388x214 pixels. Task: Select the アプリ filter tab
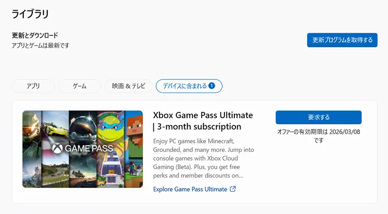(33, 86)
